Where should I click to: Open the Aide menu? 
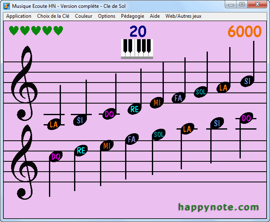click(155, 16)
